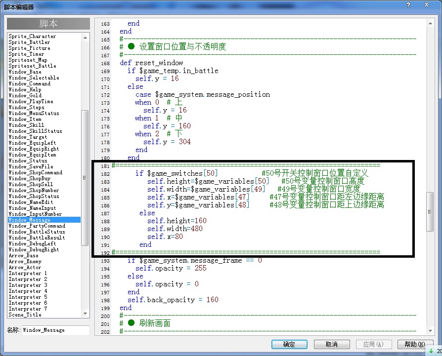Select the Window_DebugLeft script
Viewport: 442px width, 356px height.
(33, 243)
